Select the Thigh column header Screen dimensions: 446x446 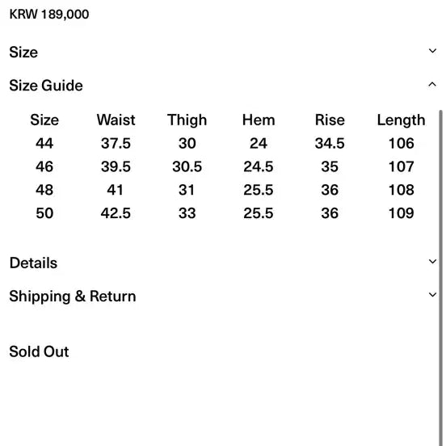[x=187, y=120]
